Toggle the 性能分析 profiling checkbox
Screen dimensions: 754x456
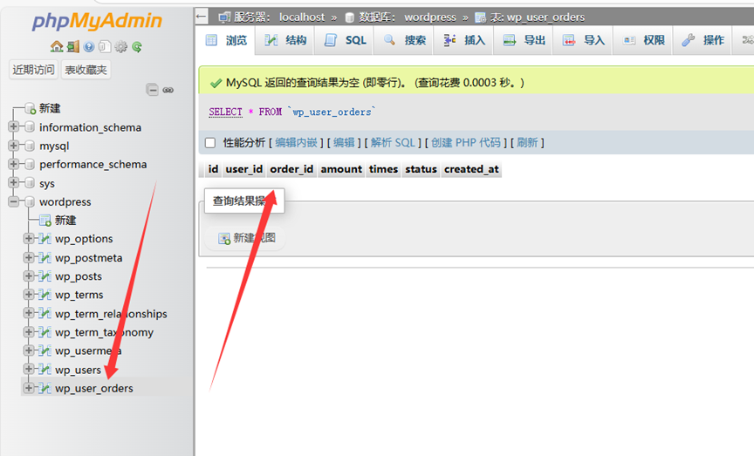point(210,143)
